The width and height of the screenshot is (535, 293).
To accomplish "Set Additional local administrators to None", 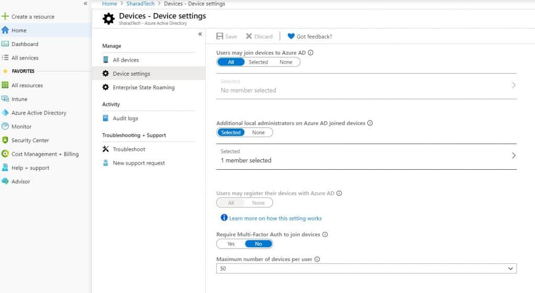I will (x=258, y=132).
